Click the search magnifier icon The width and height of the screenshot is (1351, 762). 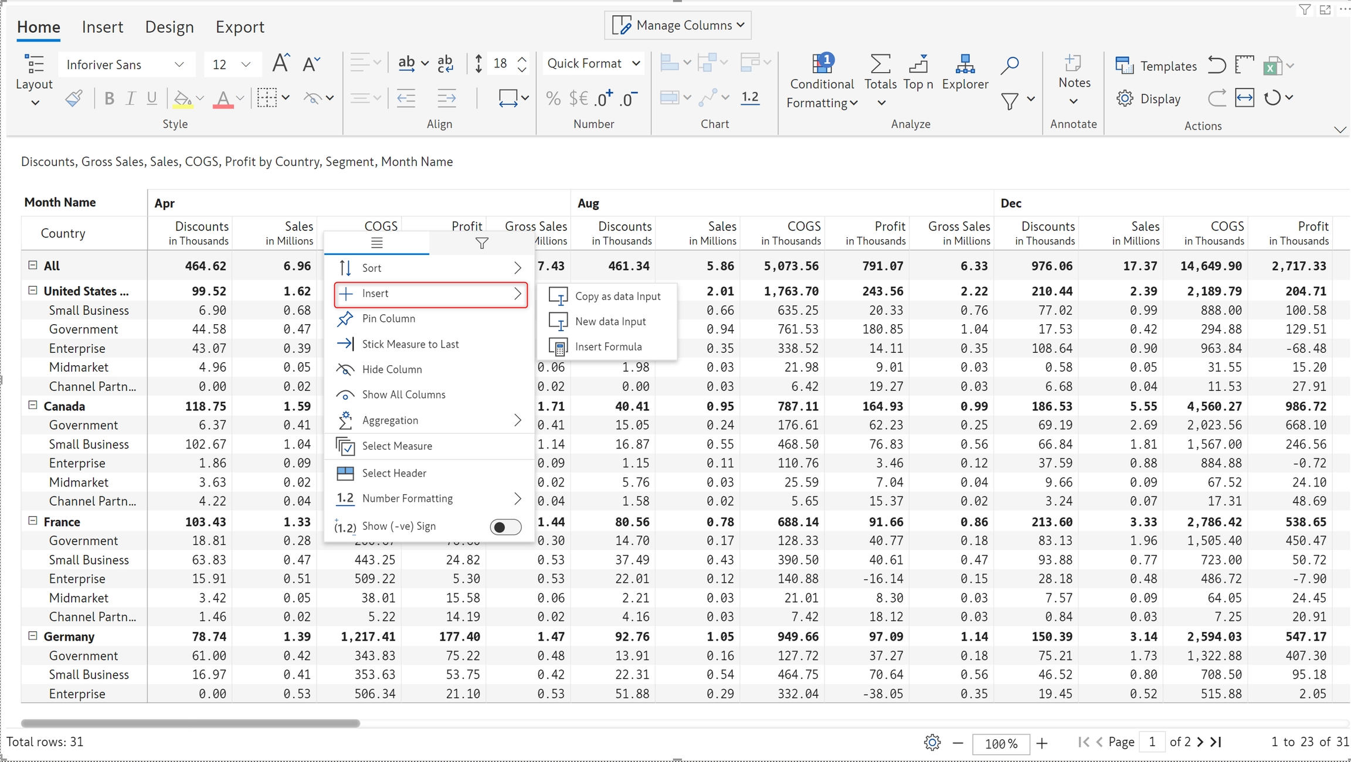tap(1009, 65)
